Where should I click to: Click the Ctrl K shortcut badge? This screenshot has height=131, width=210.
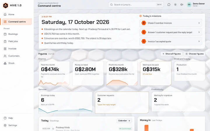click(x=159, y=5)
